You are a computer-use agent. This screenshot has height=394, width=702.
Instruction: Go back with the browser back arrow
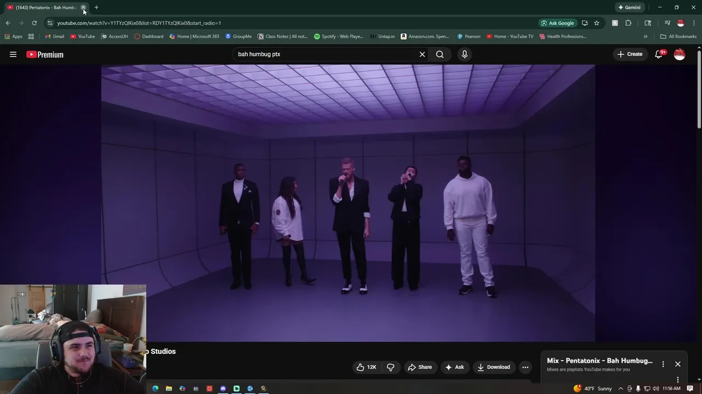[8, 23]
